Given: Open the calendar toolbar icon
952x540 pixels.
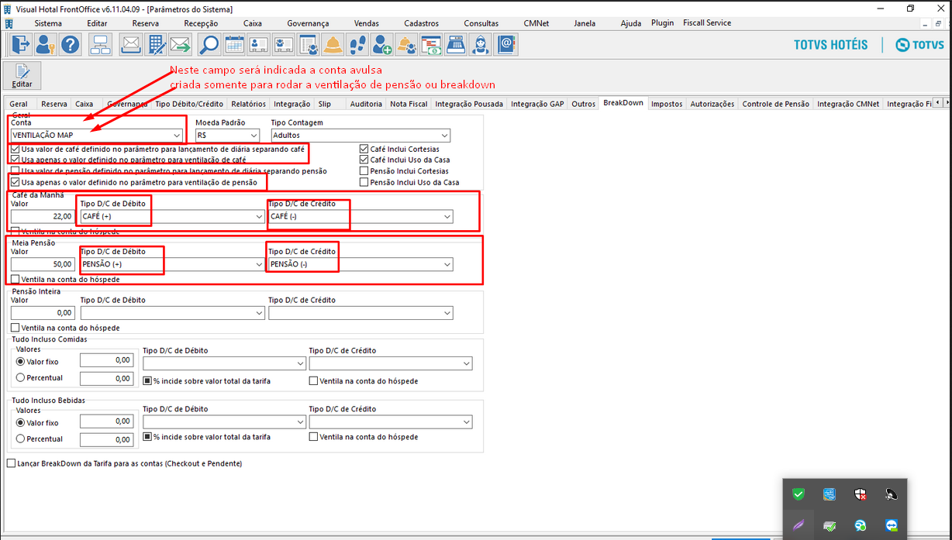Looking at the screenshot, I should point(234,44).
